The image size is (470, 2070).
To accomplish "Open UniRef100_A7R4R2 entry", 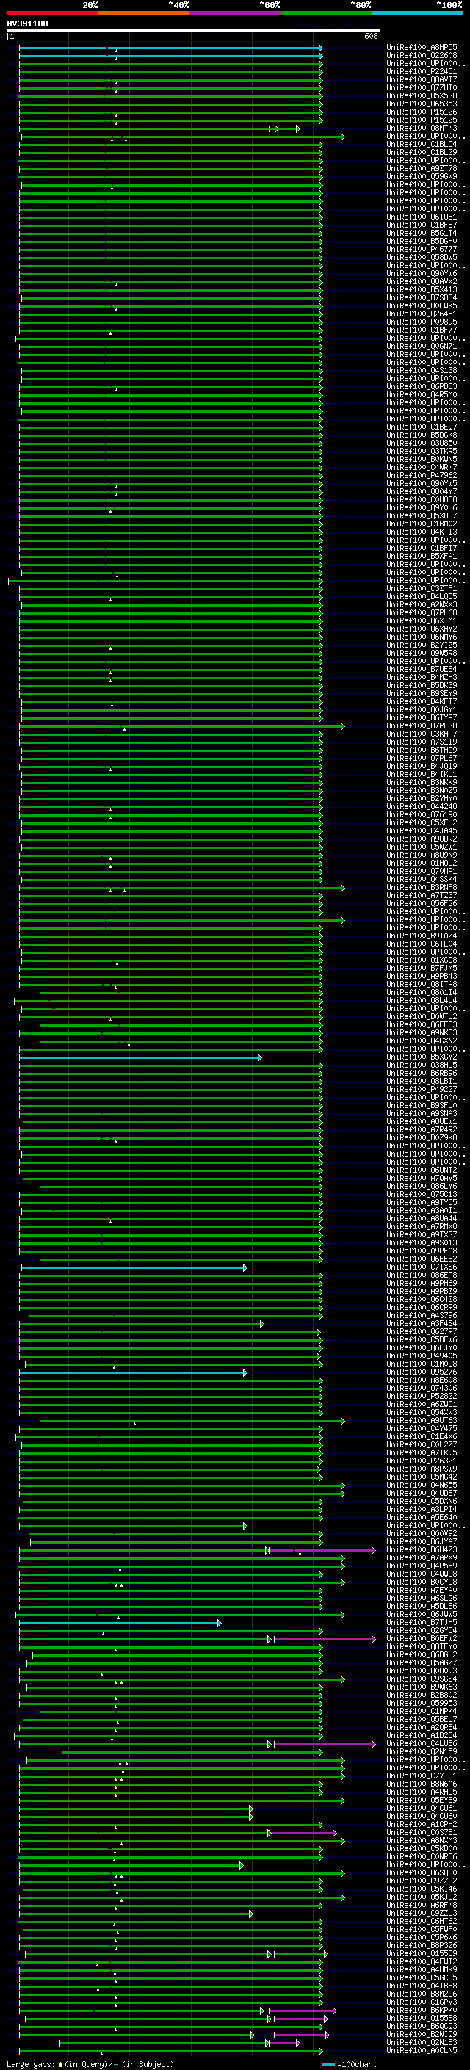I will (x=422, y=1130).
